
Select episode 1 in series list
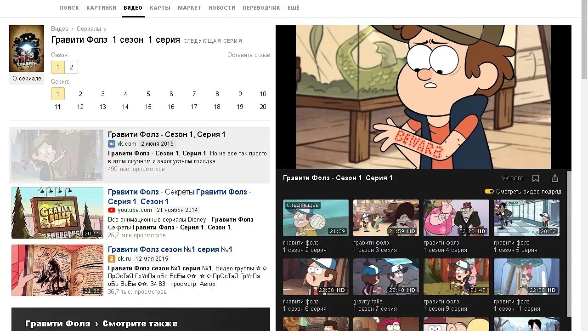[x=58, y=94]
